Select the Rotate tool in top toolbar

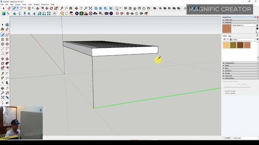(51, 8)
